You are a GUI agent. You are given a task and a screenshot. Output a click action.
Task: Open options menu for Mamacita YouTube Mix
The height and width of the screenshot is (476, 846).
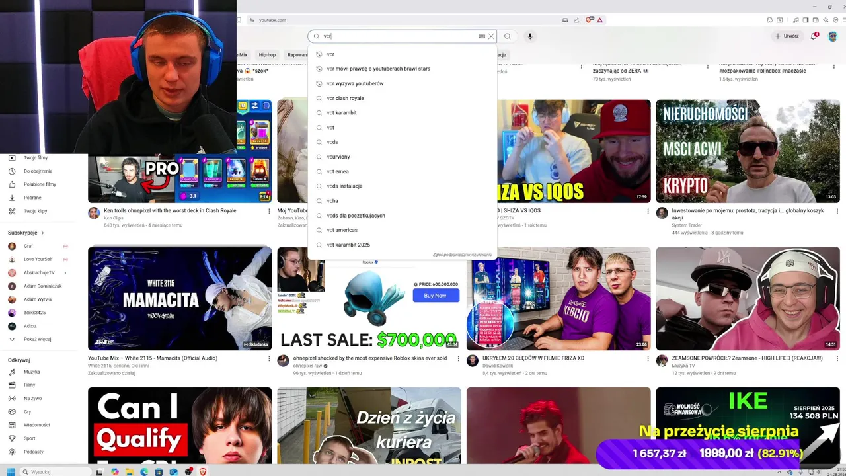[269, 359]
